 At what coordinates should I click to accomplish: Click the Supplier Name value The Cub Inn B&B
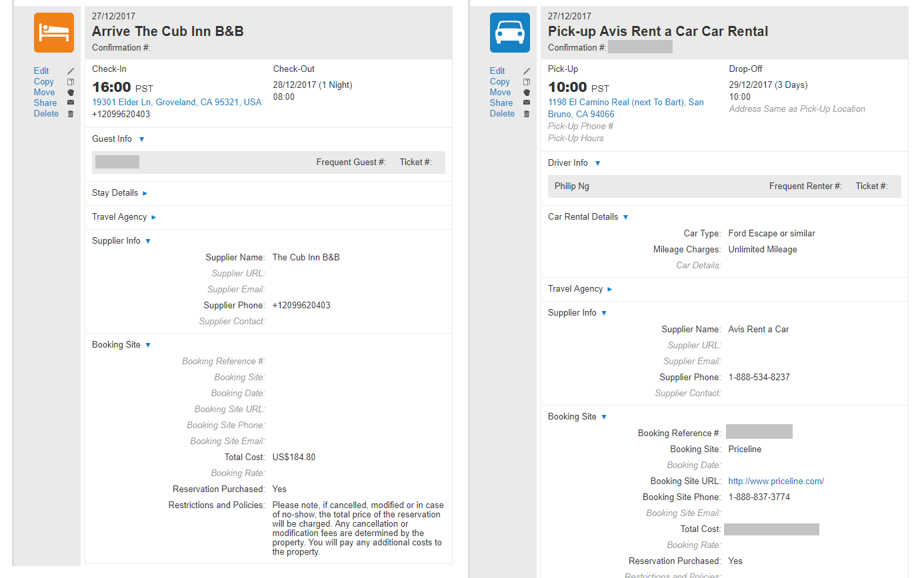(x=306, y=258)
